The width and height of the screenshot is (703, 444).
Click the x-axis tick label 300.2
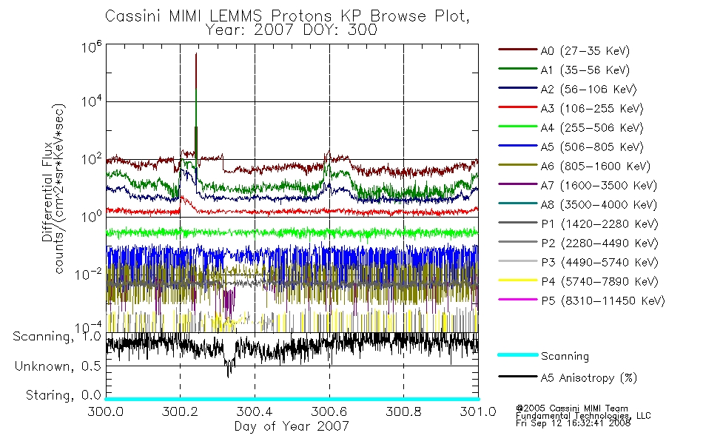click(x=181, y=411)
